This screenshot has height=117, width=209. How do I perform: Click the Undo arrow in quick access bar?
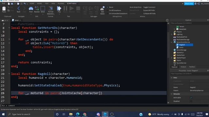pyautogui.click(x=25, y=4)
